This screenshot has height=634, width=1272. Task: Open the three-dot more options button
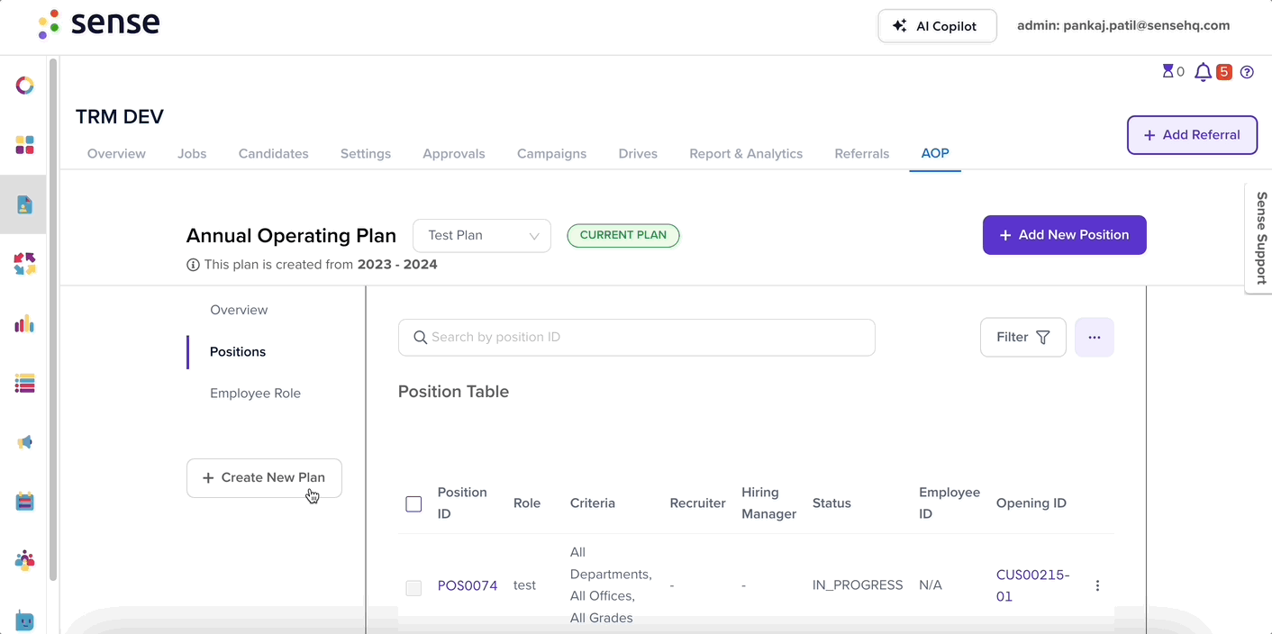click(x=1095, y=337)
